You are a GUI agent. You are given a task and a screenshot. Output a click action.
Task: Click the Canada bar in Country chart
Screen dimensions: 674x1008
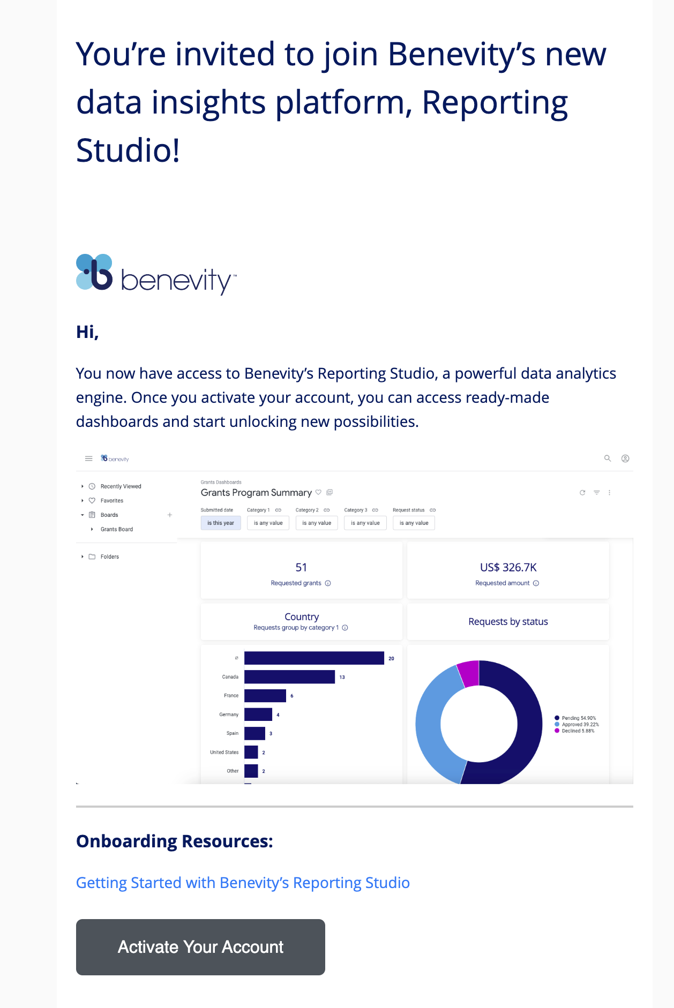click(x=289, y=677)
